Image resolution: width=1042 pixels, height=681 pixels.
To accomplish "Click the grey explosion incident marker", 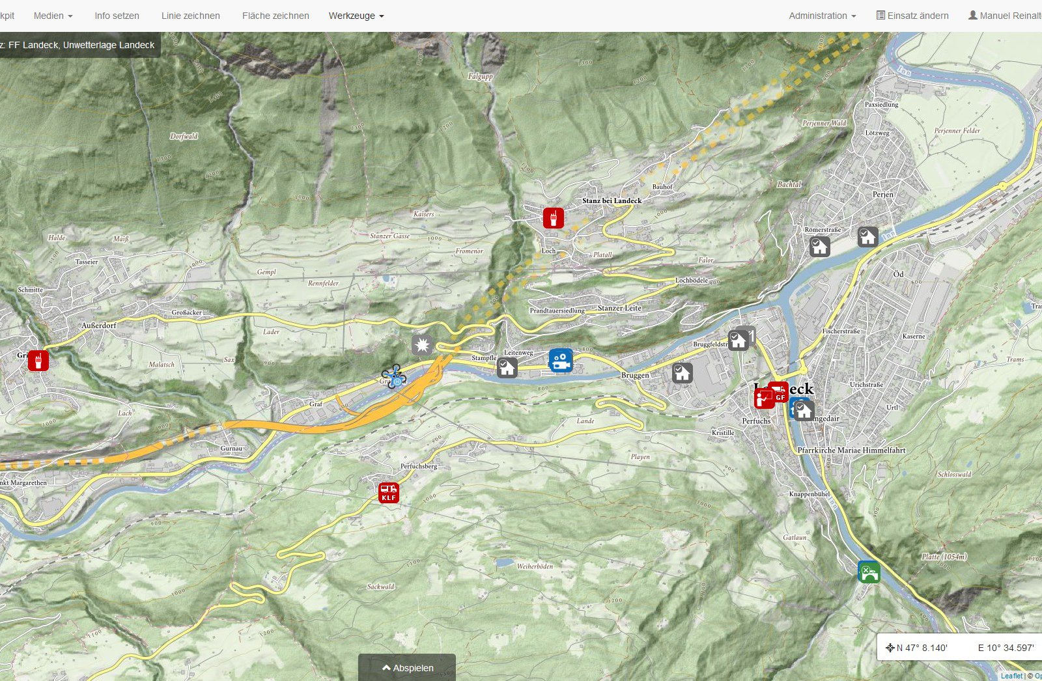I will pos(422,344).
